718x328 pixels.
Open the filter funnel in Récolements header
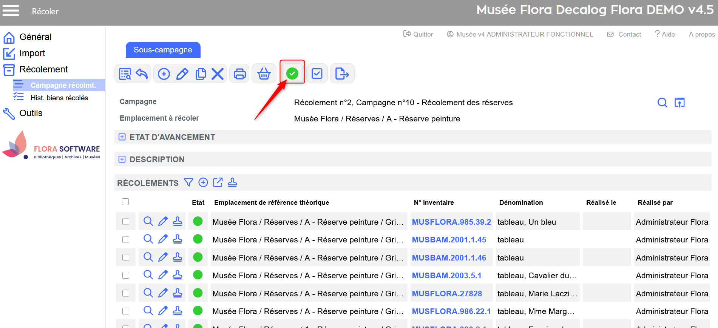[x=188, y=183]
